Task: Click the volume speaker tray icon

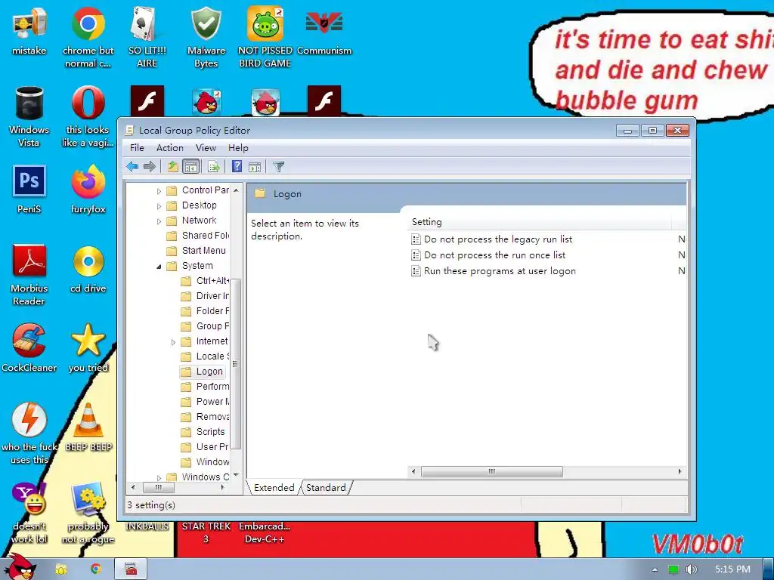Action: tap(691, 569)
